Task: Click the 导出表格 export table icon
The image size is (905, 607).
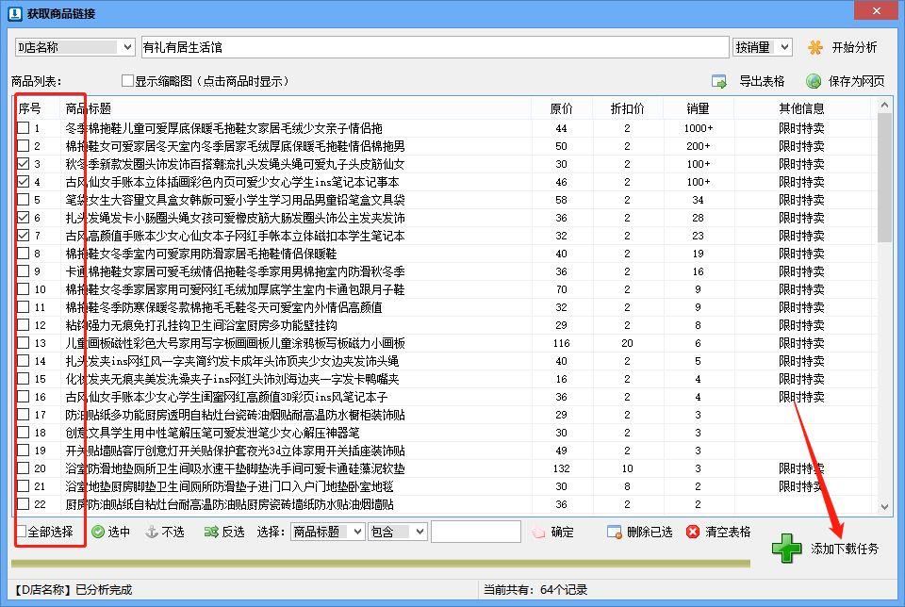Action: pyautogui.click(x=719, y=81)
